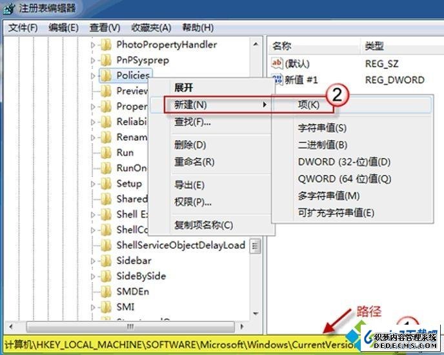Expand the Policies tree node
Screen dimensions: 444x355
tap(93, 76)
